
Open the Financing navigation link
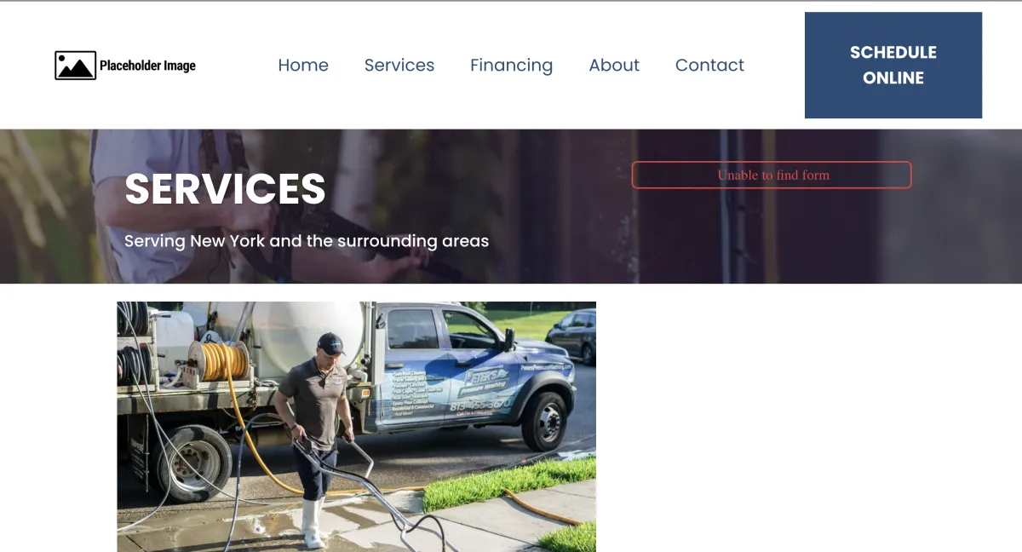pos(512,66)
